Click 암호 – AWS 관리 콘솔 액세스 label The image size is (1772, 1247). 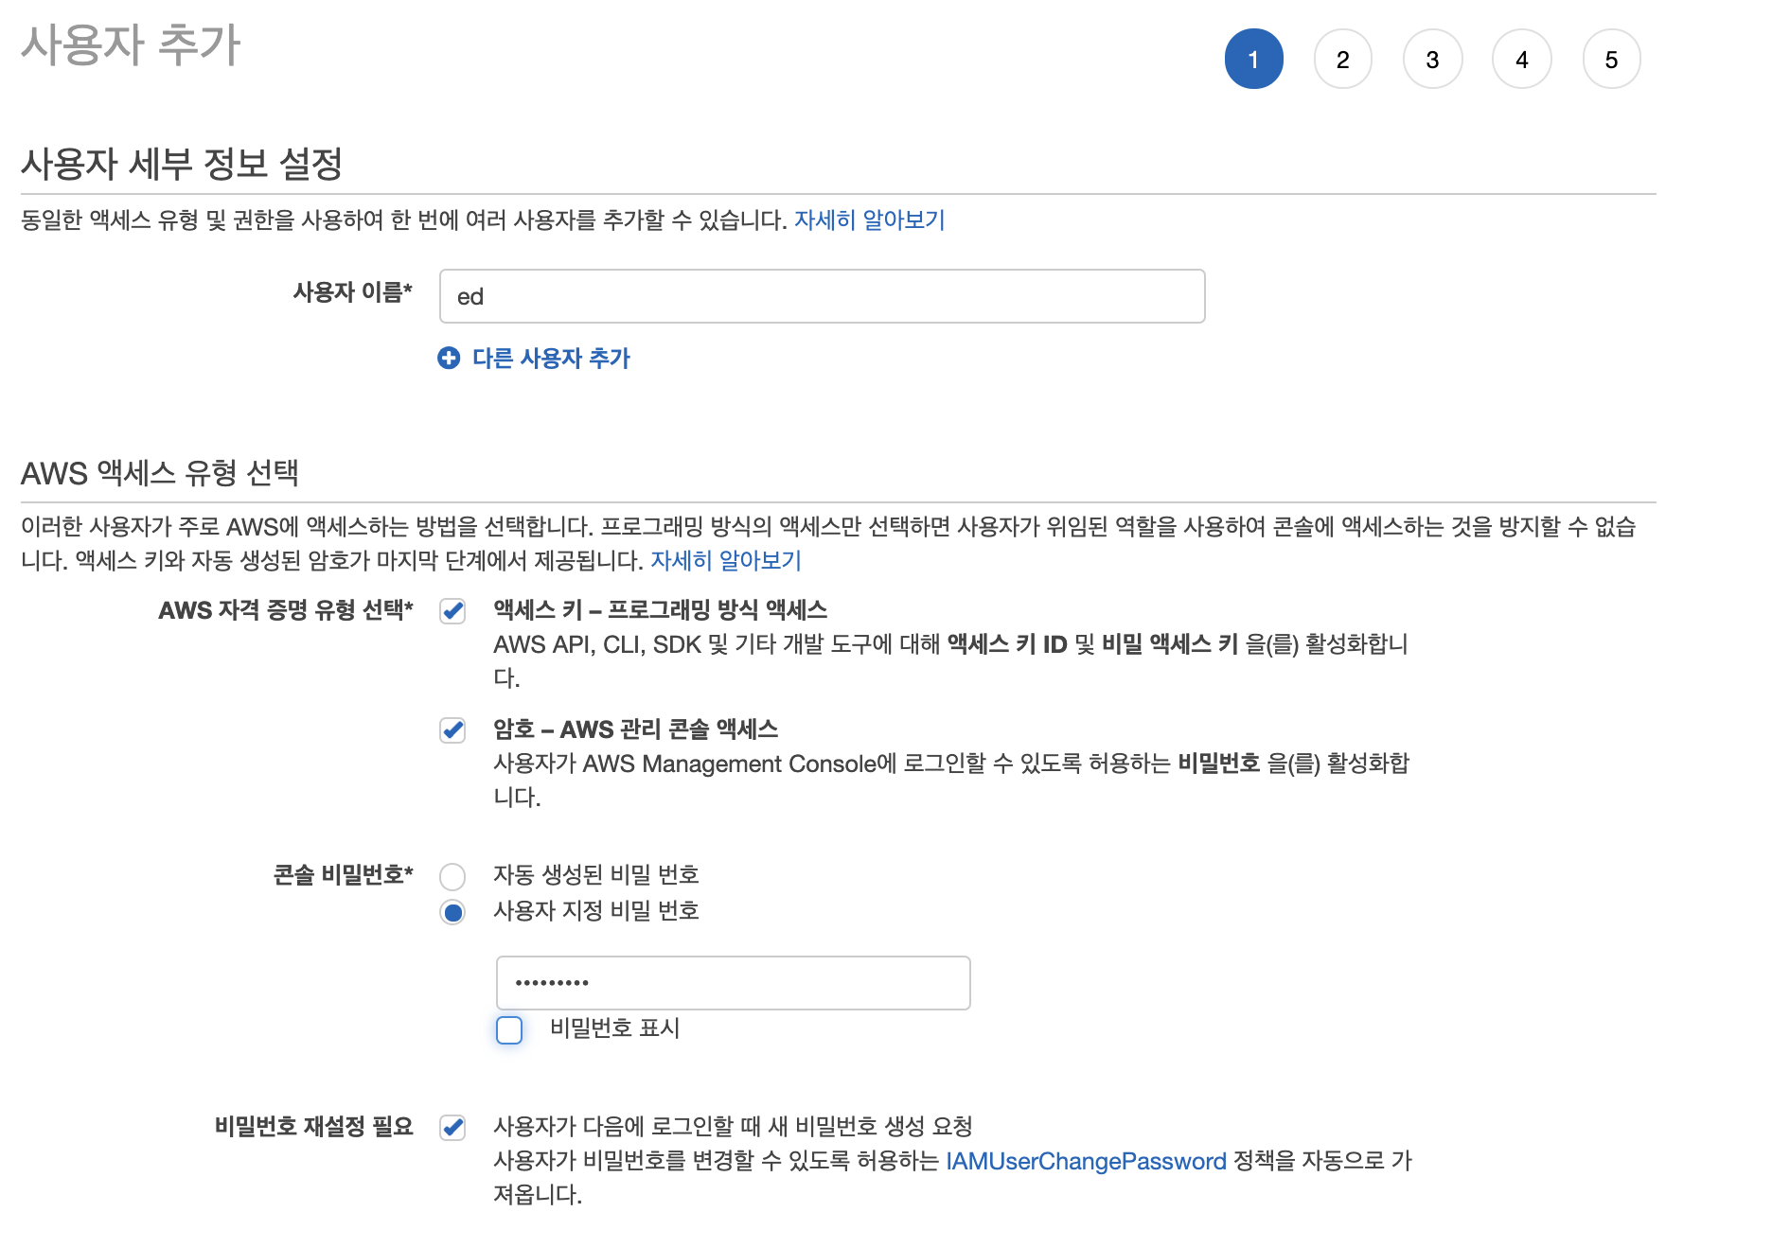(x=636, y=729)
